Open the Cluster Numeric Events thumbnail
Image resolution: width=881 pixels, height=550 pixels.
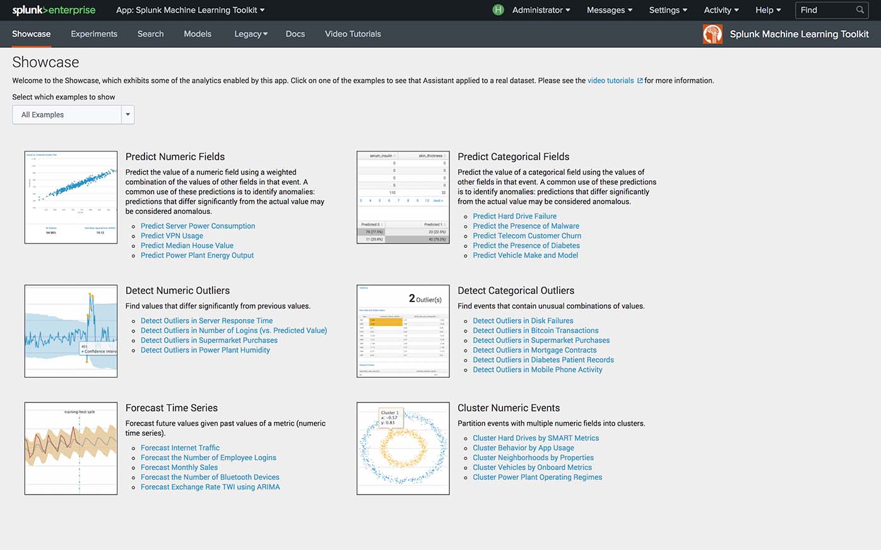(x=403, y=448)
